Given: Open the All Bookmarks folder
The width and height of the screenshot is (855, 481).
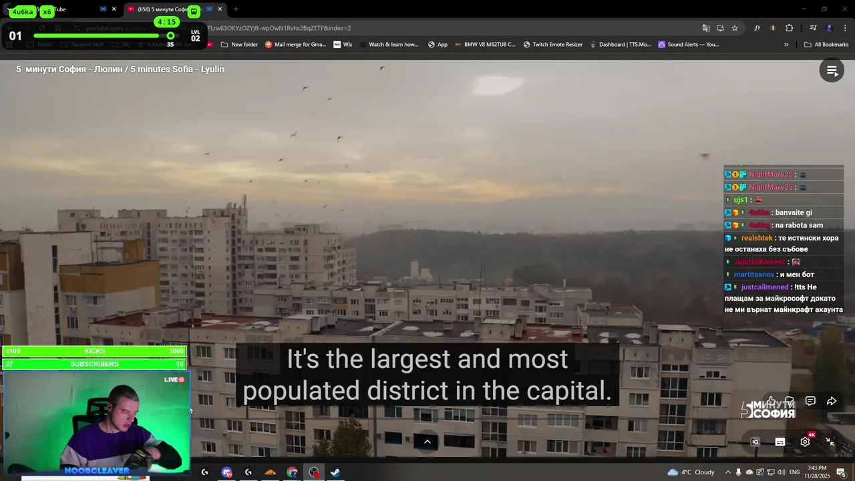Looking at the screenshot, I should pos(826,45).
